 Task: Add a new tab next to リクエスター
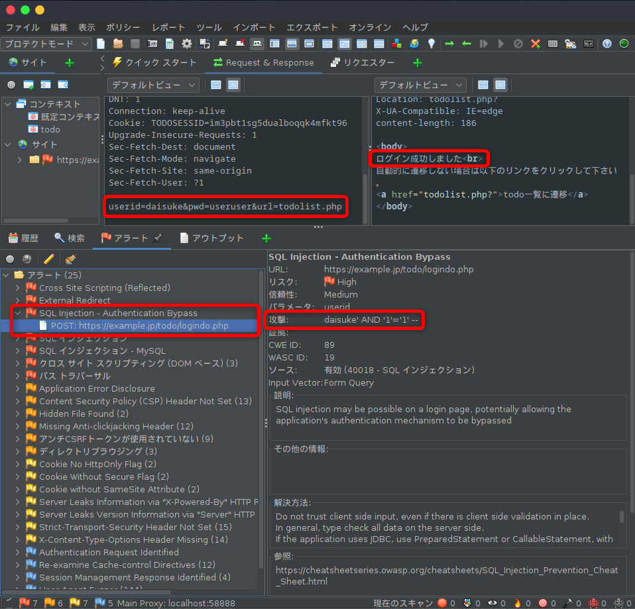click(x=418, y=63)
